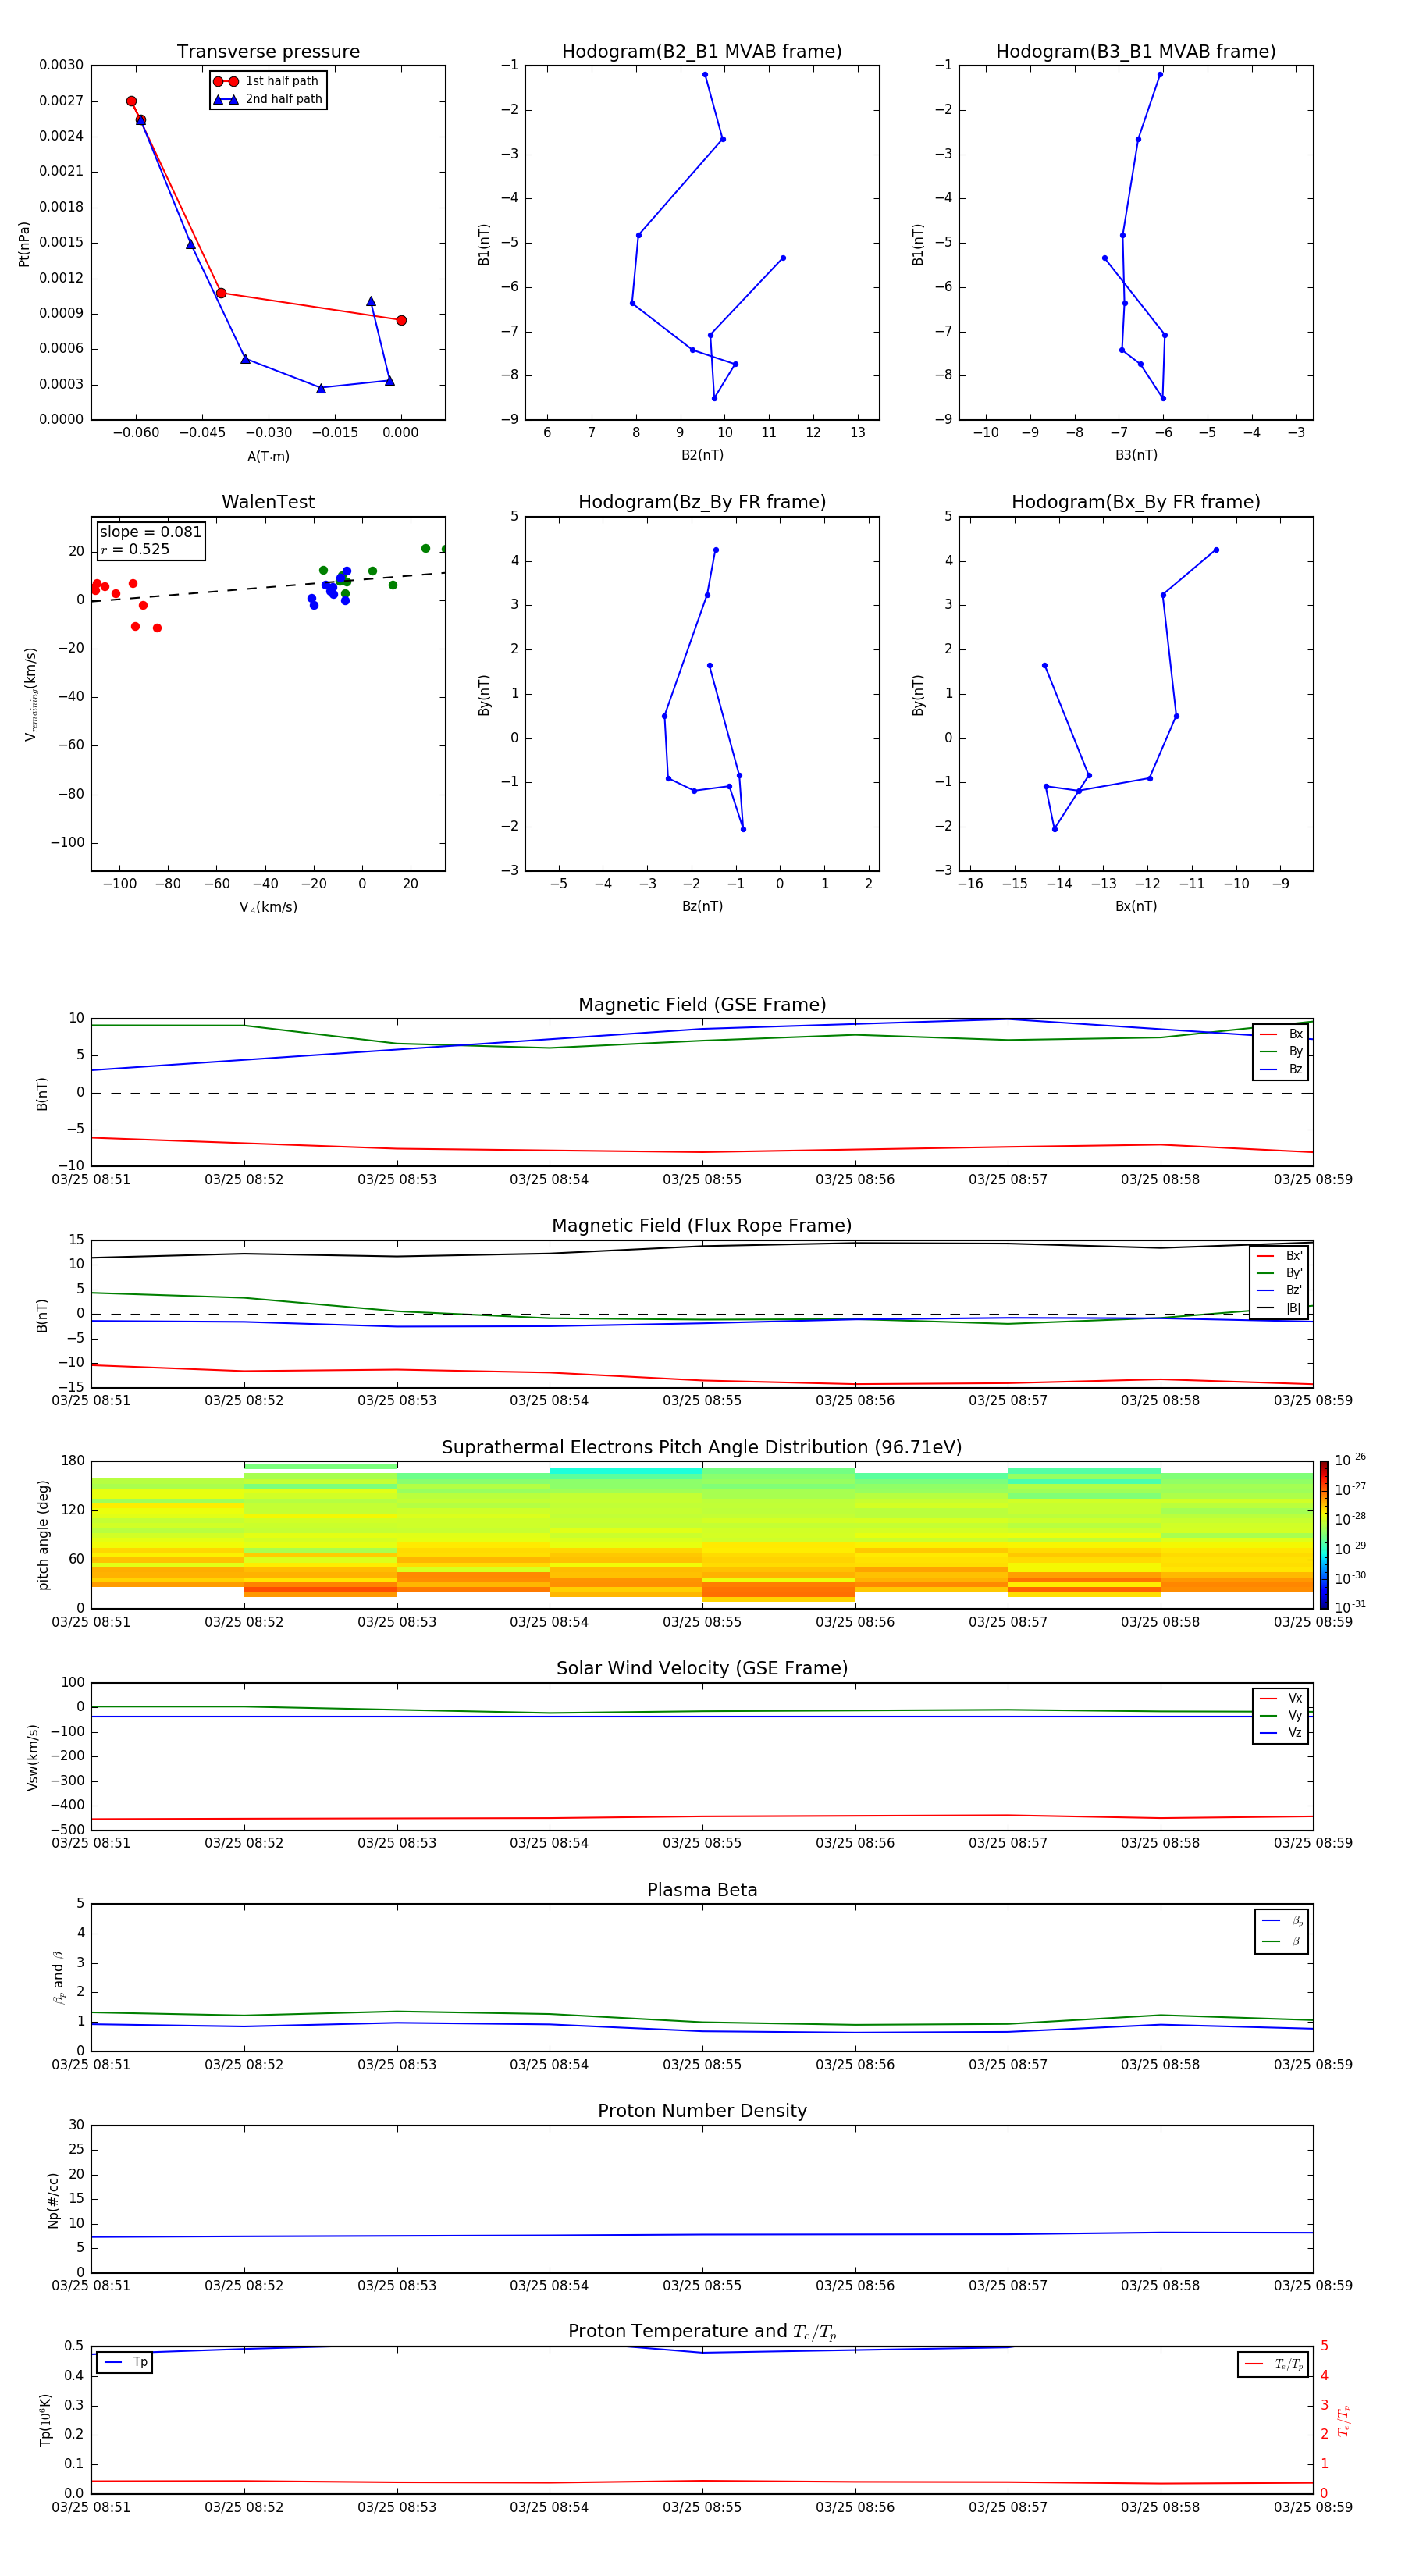Click the 'Hodogram(Bx_By FR frame)' title
This screenshot has width=1405, height=2576.
coord(1136,502)
